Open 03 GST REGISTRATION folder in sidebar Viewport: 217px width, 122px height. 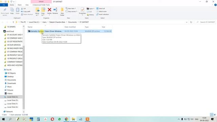coord(15,41)
